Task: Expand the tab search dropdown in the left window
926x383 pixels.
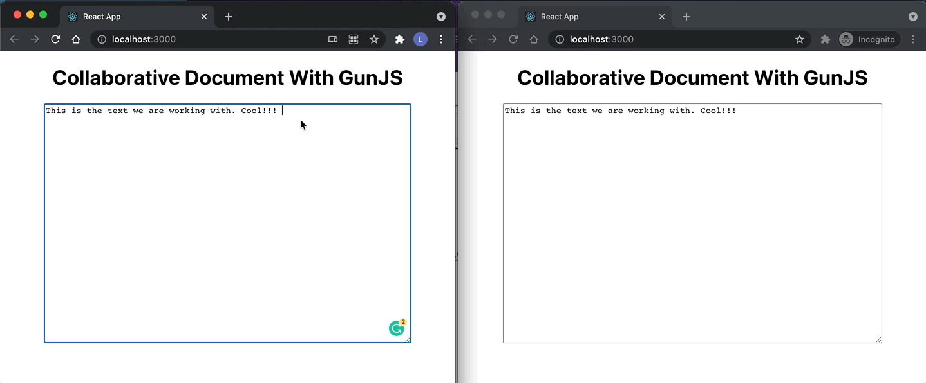Action: (441, 17)
